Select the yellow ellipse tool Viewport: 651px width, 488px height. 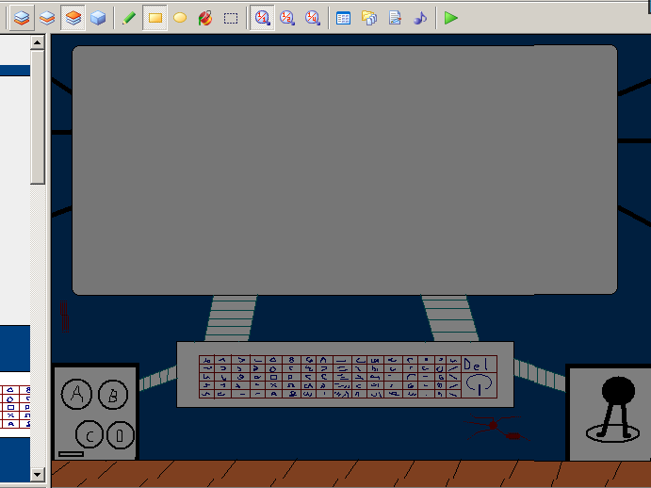(180, 18)
